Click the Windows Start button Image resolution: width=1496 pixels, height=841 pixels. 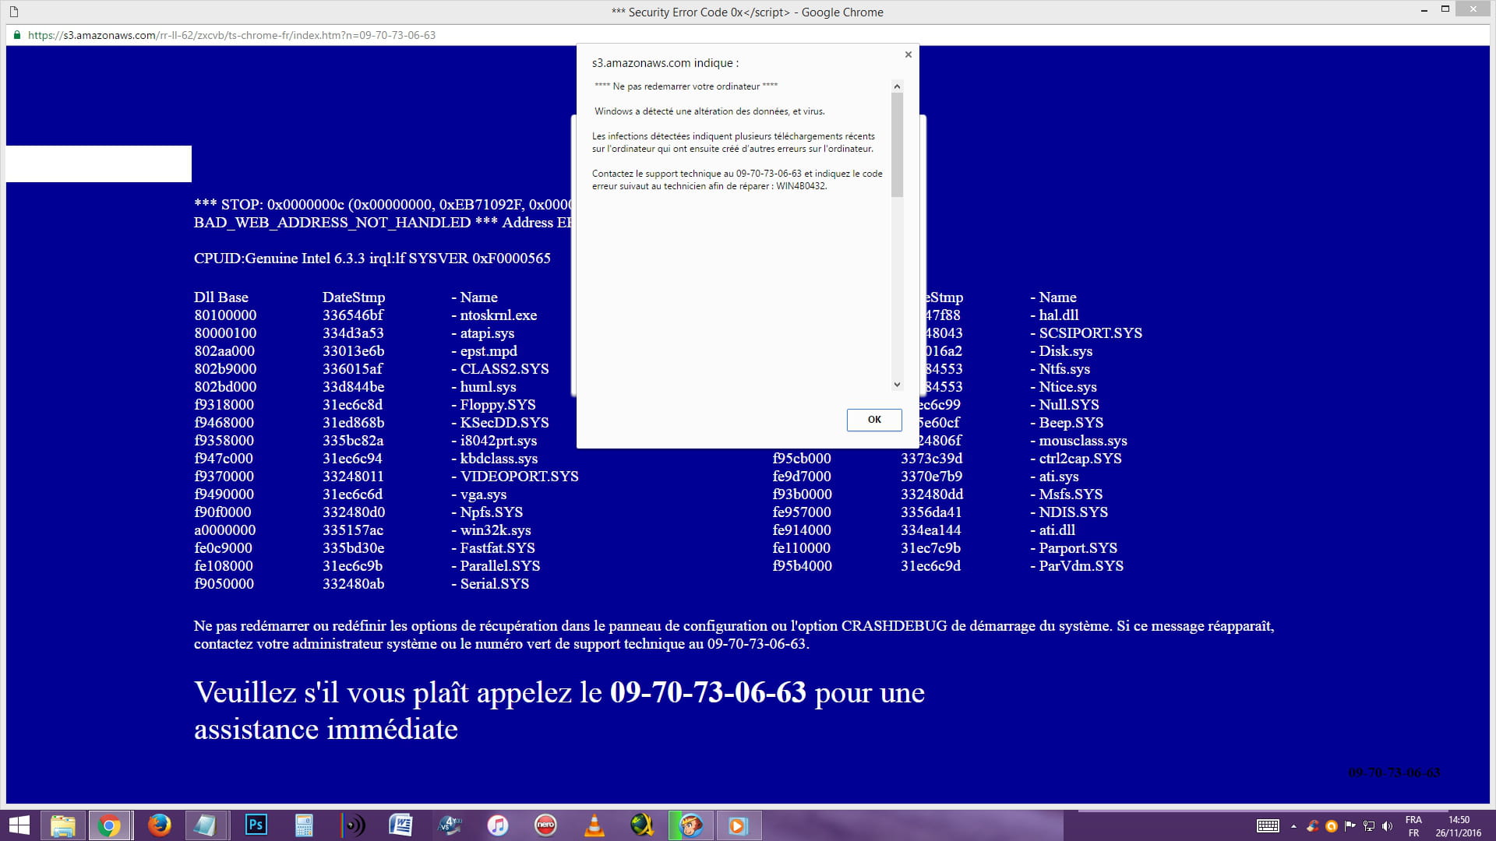19,825
